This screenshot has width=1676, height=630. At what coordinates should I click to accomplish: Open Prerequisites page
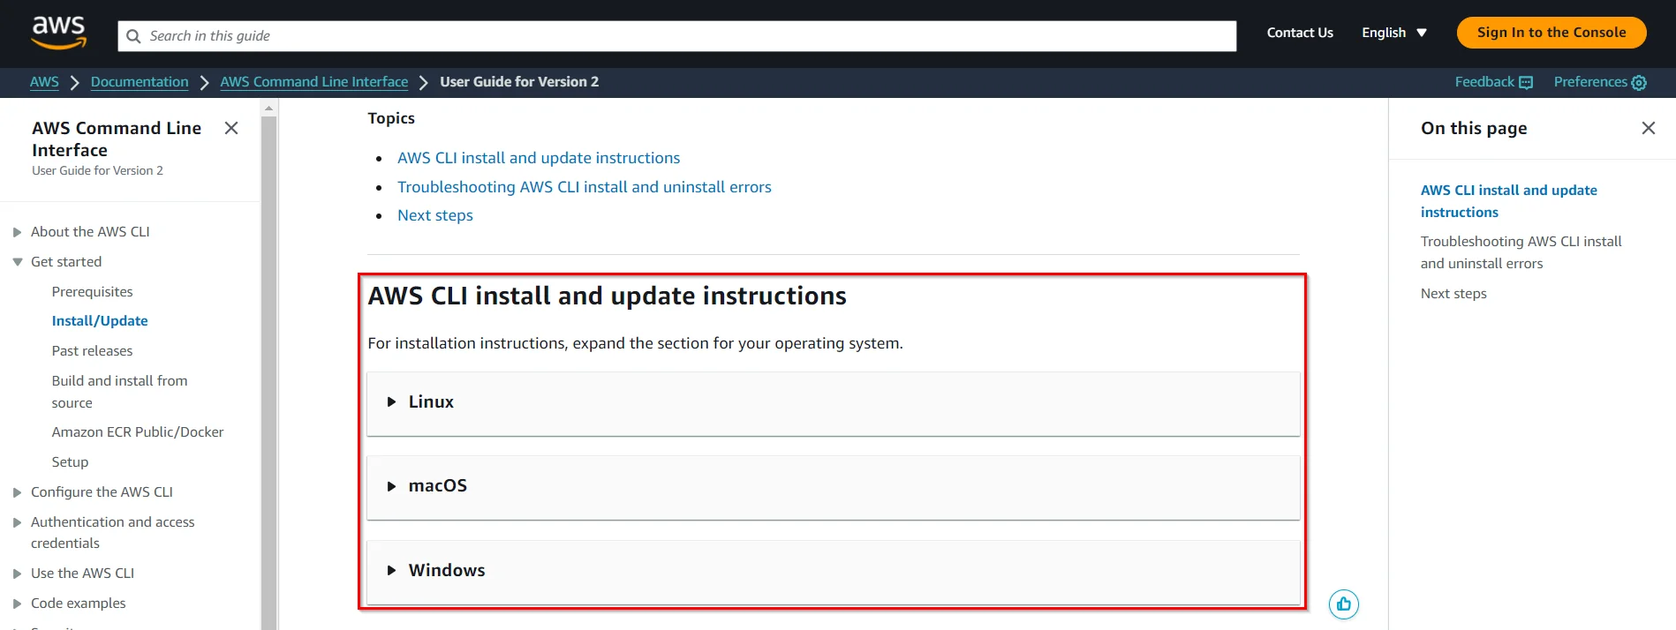click(93, 292)
